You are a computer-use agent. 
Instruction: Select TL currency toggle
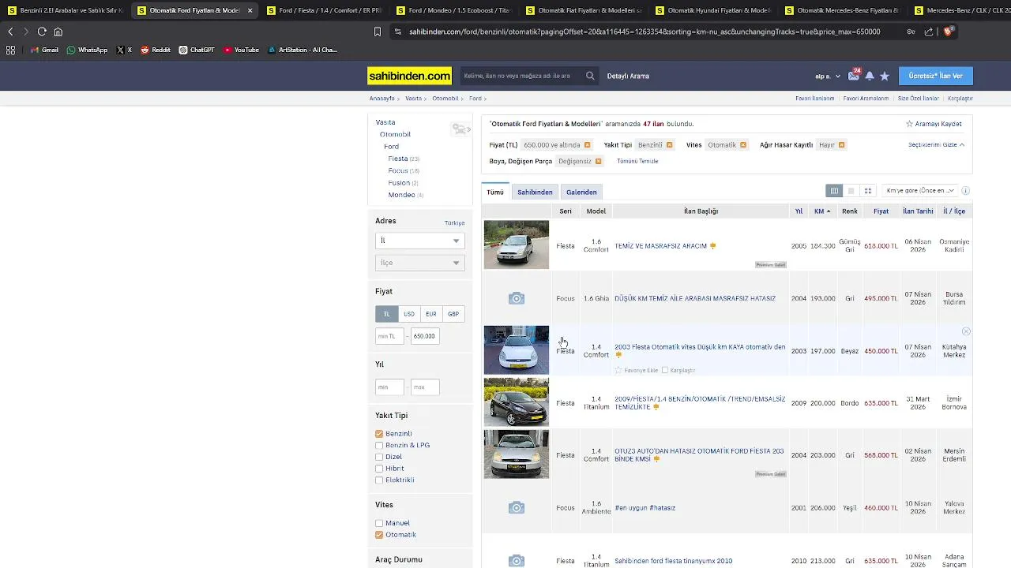point(386,314)
